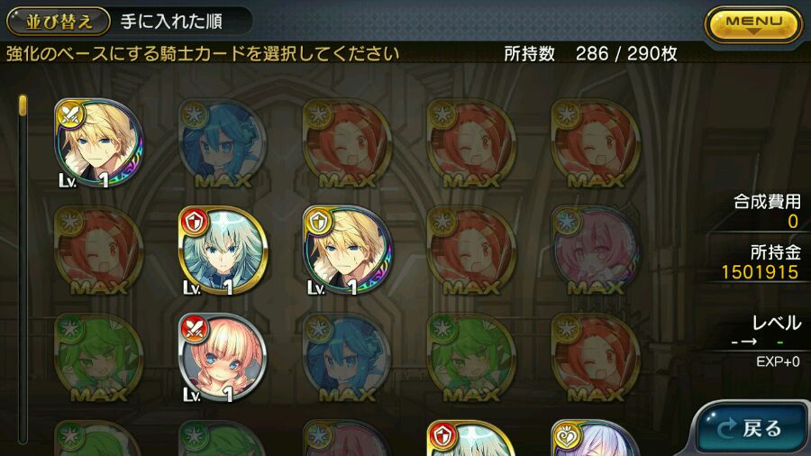
Task: Tap dimmed blue-haired MAX card in top row
Action: point(223,143)
